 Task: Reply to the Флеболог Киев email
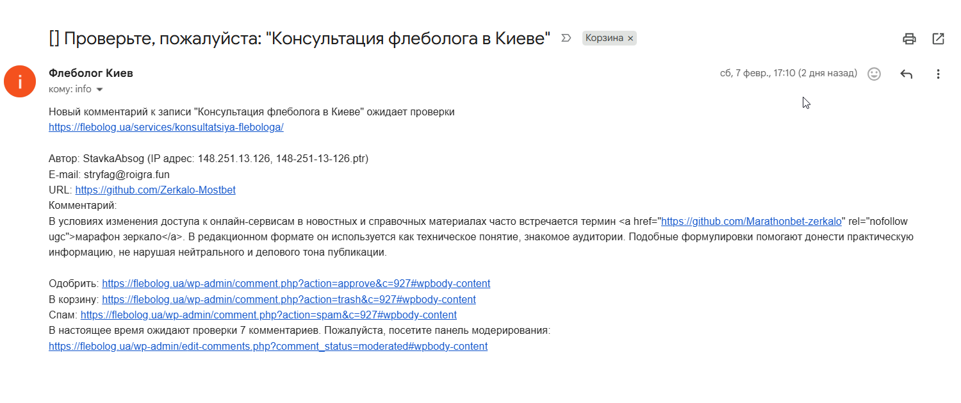point(906,74)
